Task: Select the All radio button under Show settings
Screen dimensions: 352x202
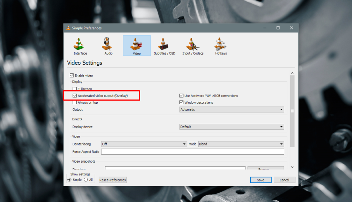Action: [86, 179]
